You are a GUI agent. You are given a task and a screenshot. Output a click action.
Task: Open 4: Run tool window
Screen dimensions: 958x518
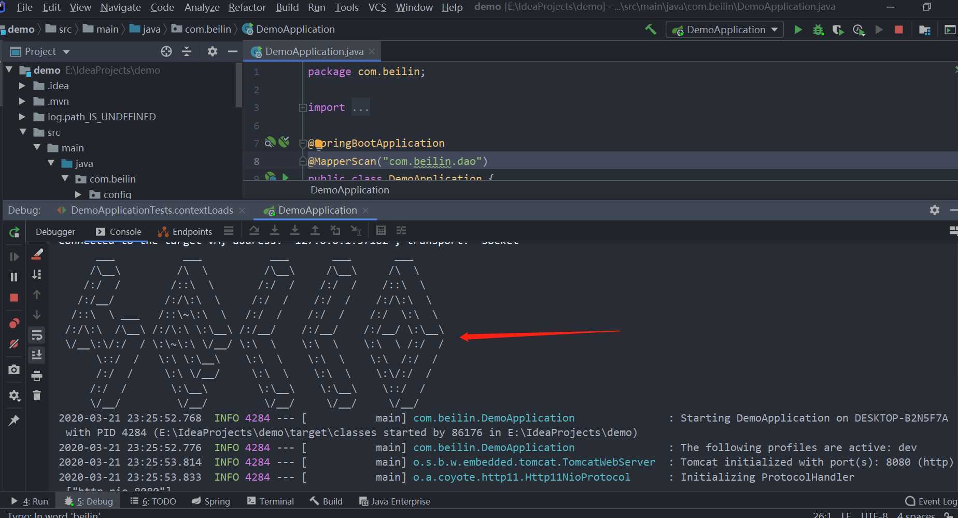(x=30, y=501)
